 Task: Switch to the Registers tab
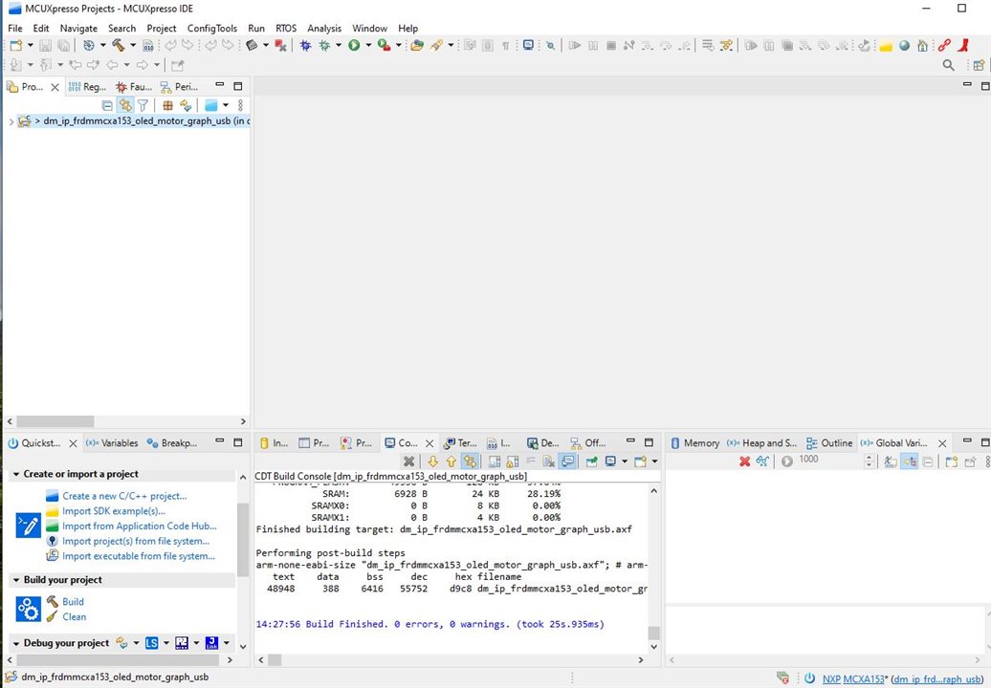(x=87, y=86)
